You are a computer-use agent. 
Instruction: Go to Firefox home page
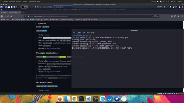pos(11,16)
